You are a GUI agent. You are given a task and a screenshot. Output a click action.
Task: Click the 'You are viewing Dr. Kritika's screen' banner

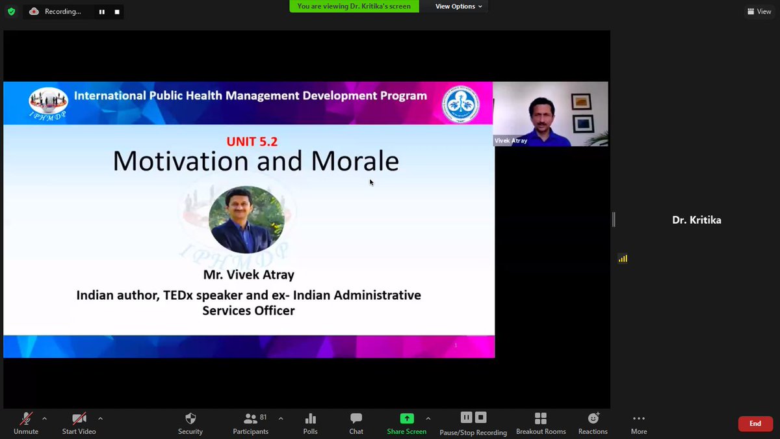pyautogui.click(x=354, y=6)
